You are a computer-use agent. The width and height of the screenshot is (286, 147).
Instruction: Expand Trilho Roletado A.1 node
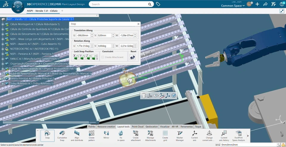point(3,84)
